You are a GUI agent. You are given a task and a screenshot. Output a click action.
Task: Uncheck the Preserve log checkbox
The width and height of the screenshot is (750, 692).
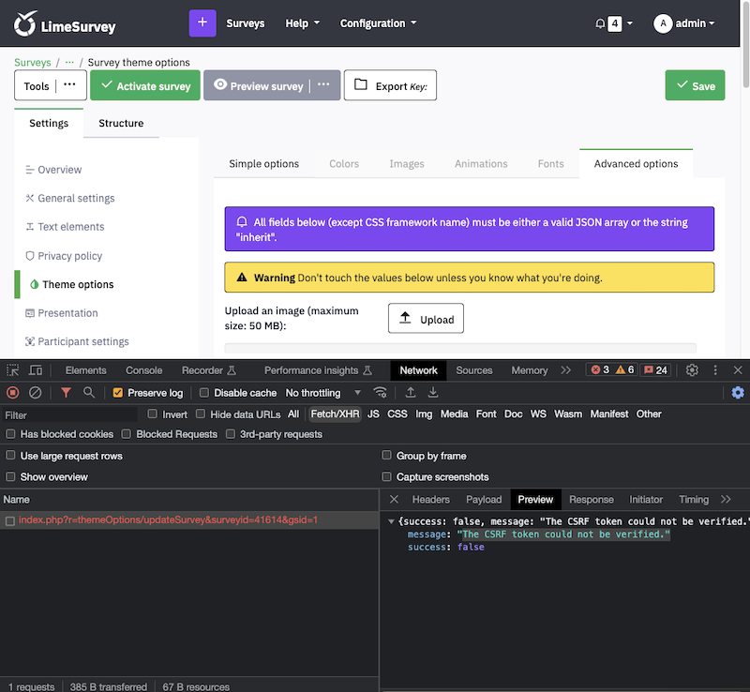(x=118, y=393)
